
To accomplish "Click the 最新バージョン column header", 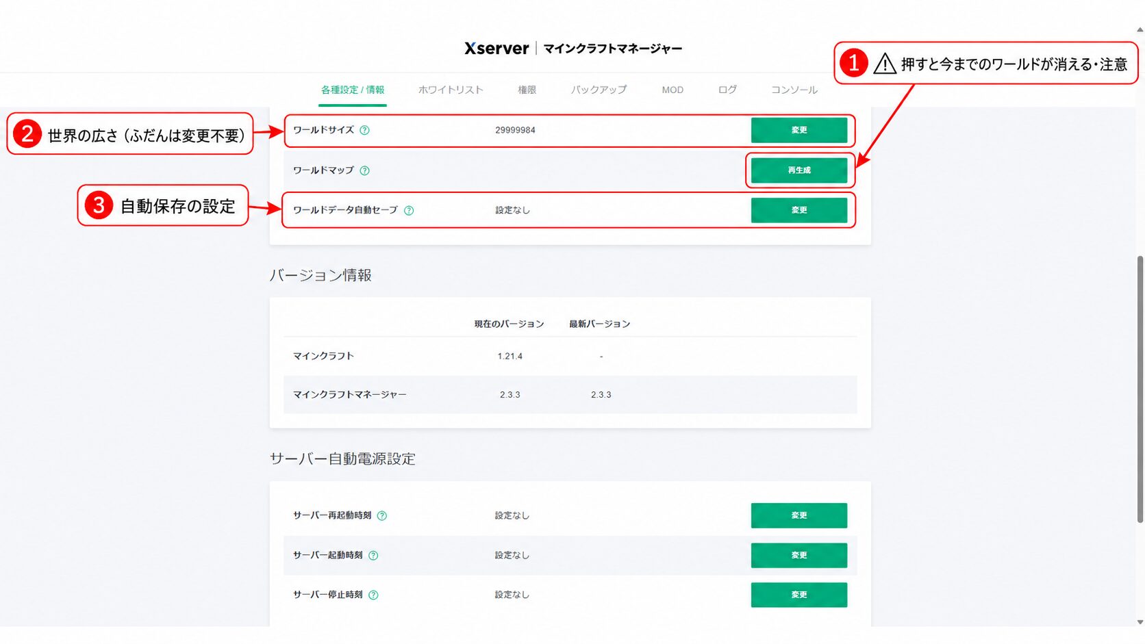I will [599, 324].
